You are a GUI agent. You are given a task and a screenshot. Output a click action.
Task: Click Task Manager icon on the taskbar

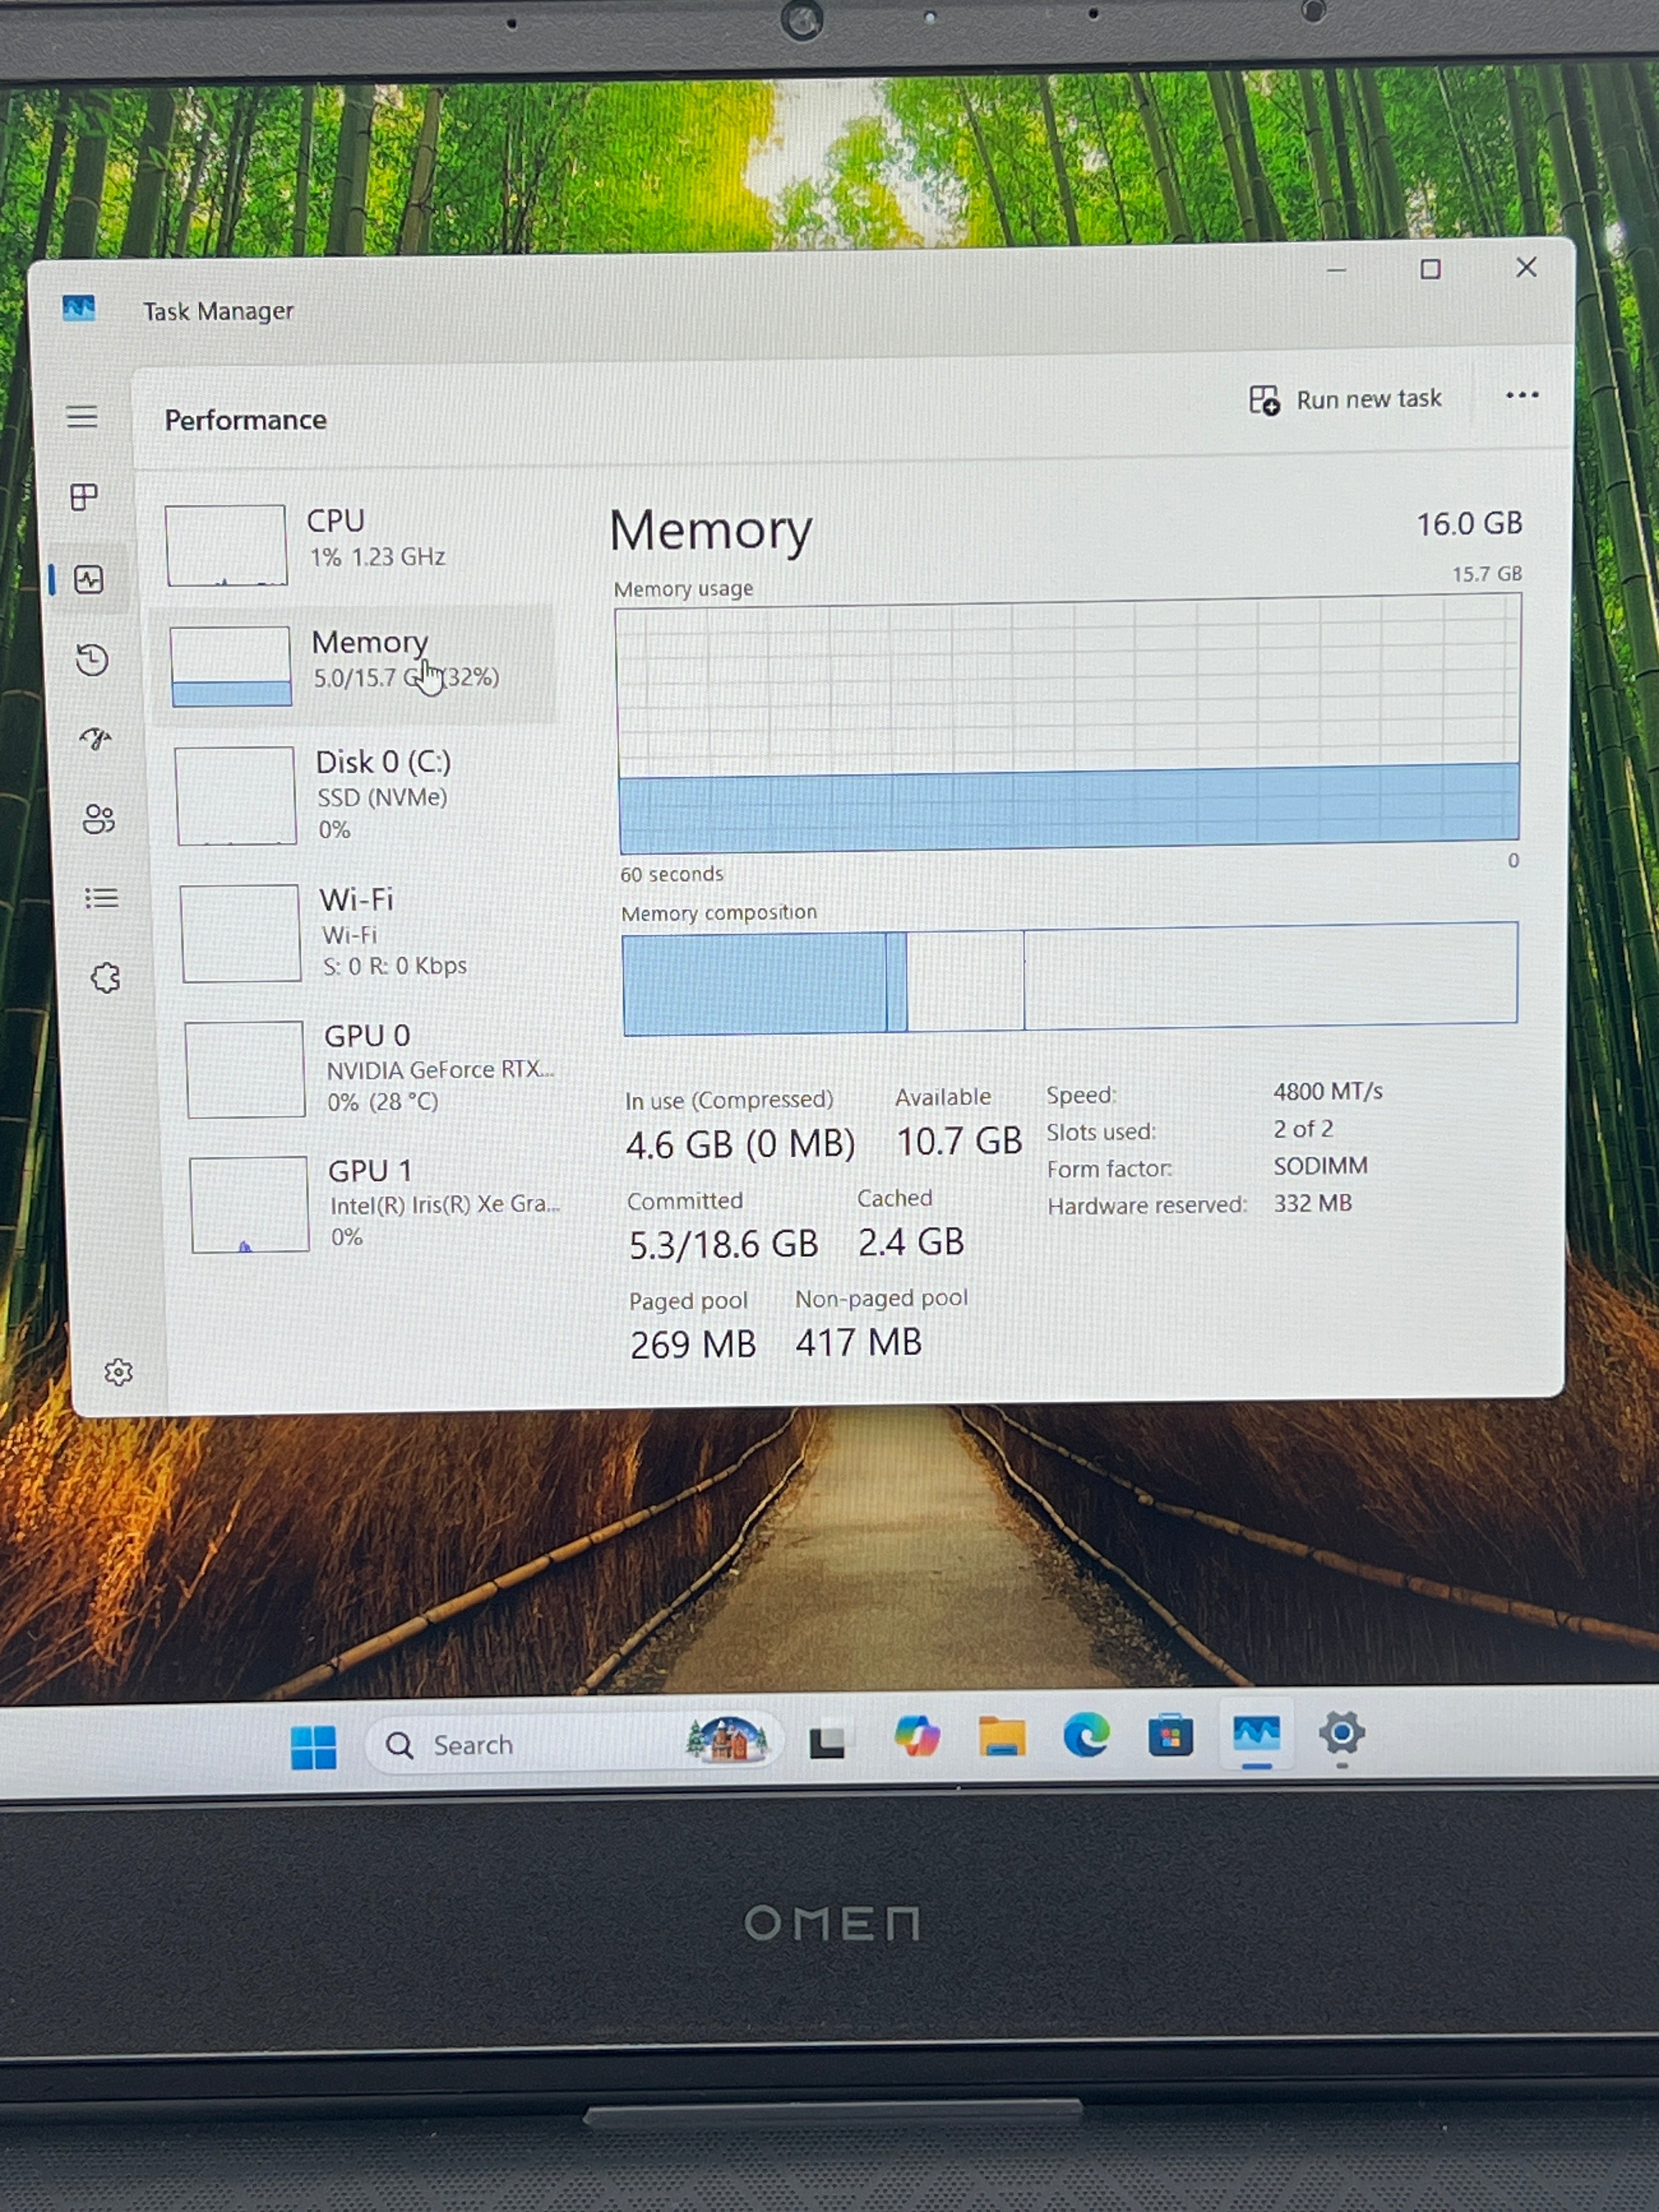(x=1256, y=1733)
